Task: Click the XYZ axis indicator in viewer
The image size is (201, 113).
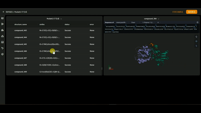Action: point(111,68)
